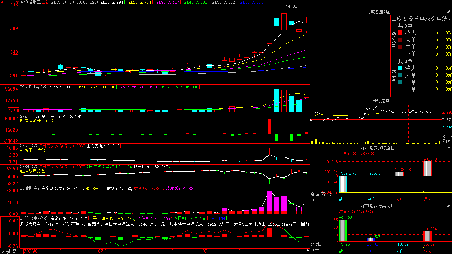The image size is (452, 254).
Task: Click the 超赢主力持仓 label
Action: click(32, 150)
